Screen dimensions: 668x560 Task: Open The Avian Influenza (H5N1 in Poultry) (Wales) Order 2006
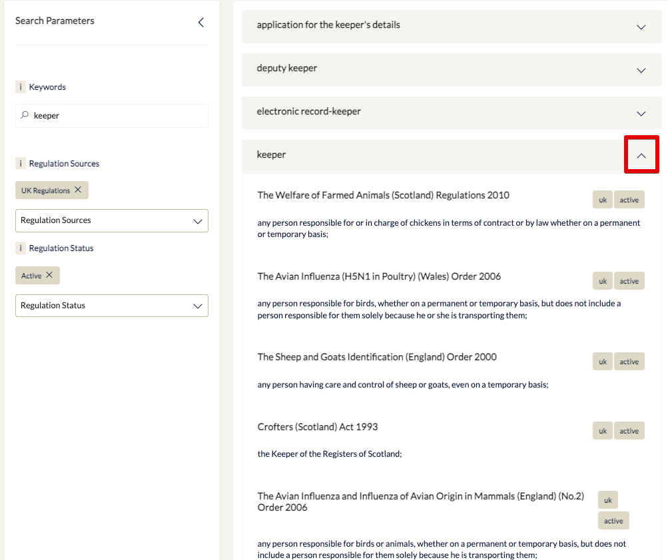coord(379,276)
